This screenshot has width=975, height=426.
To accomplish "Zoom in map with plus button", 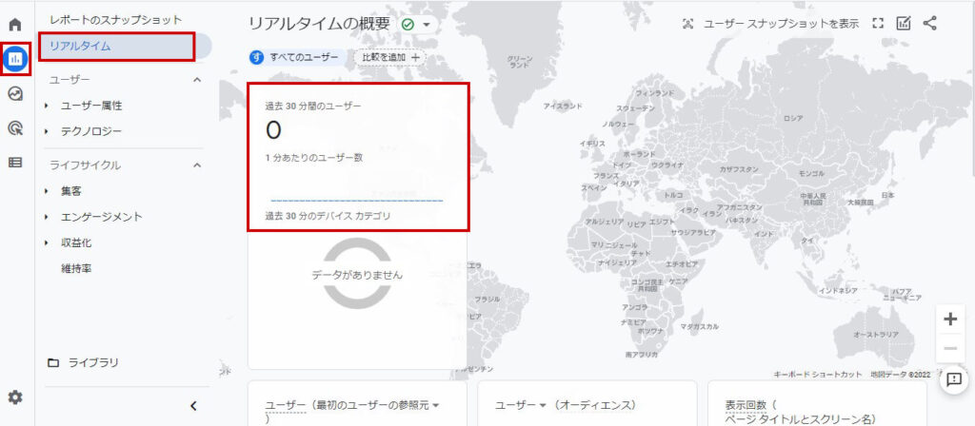I will pyautogui.click(x=950, y=319).
